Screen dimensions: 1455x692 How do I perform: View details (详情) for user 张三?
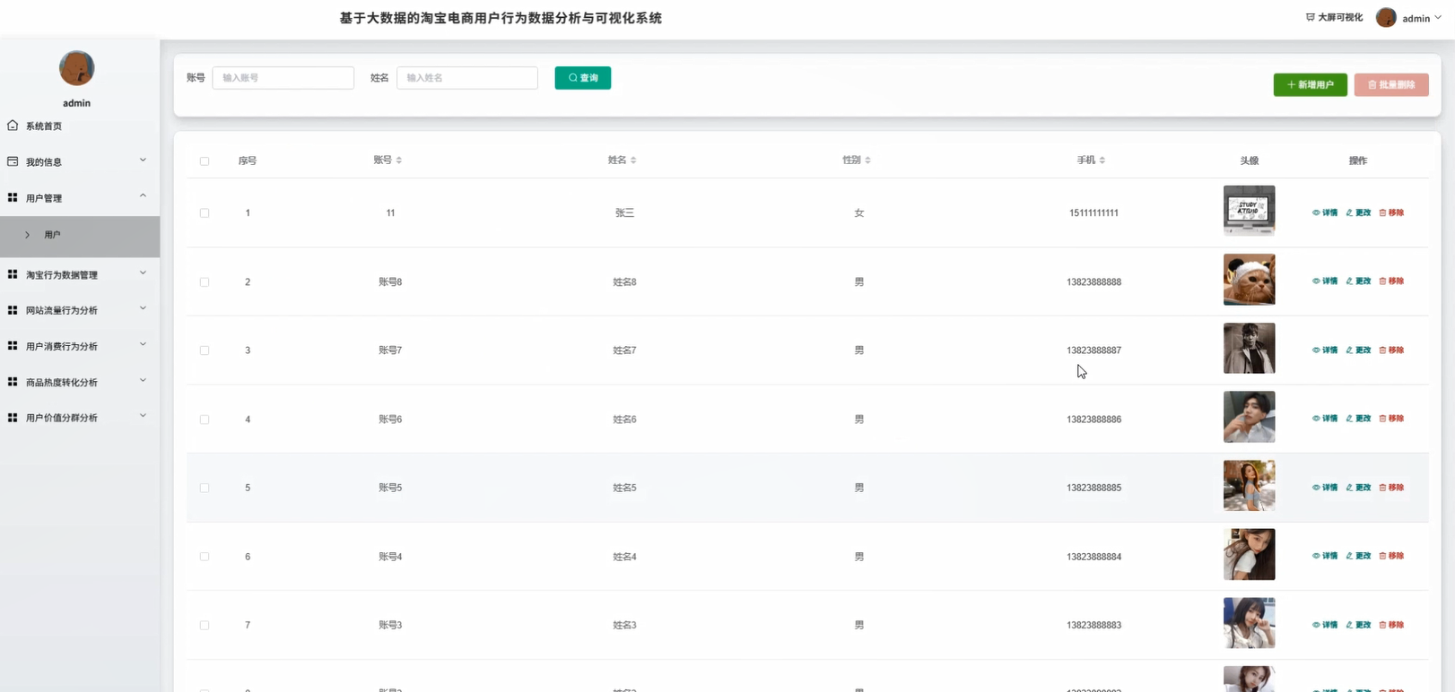tap(1325, 213)
